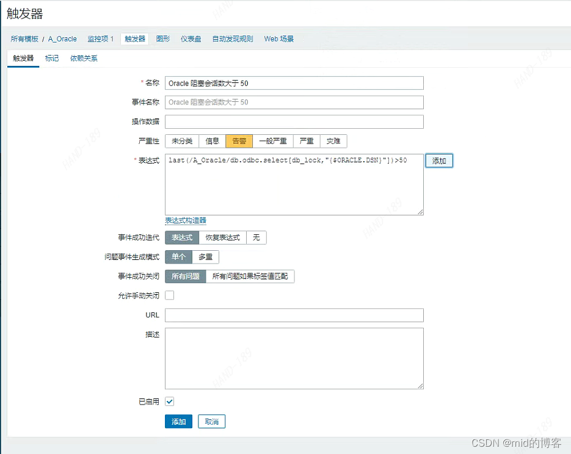The image size is (571, 454).
Task: Go to 监控项 1 section
Action: pyautogui.click(x=101, y=39)
